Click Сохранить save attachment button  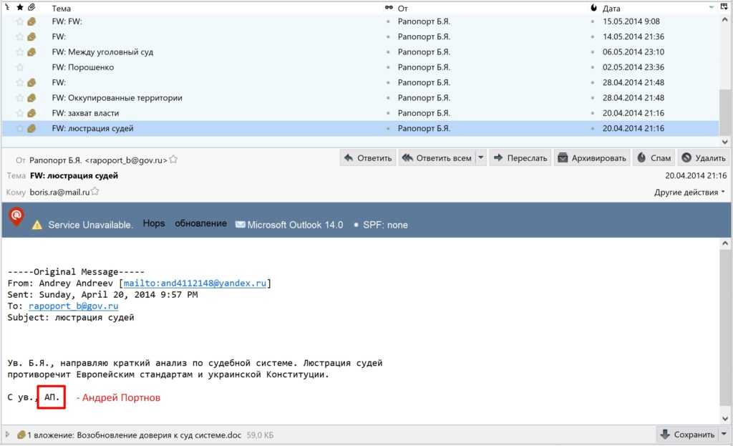tap(688, 435)
